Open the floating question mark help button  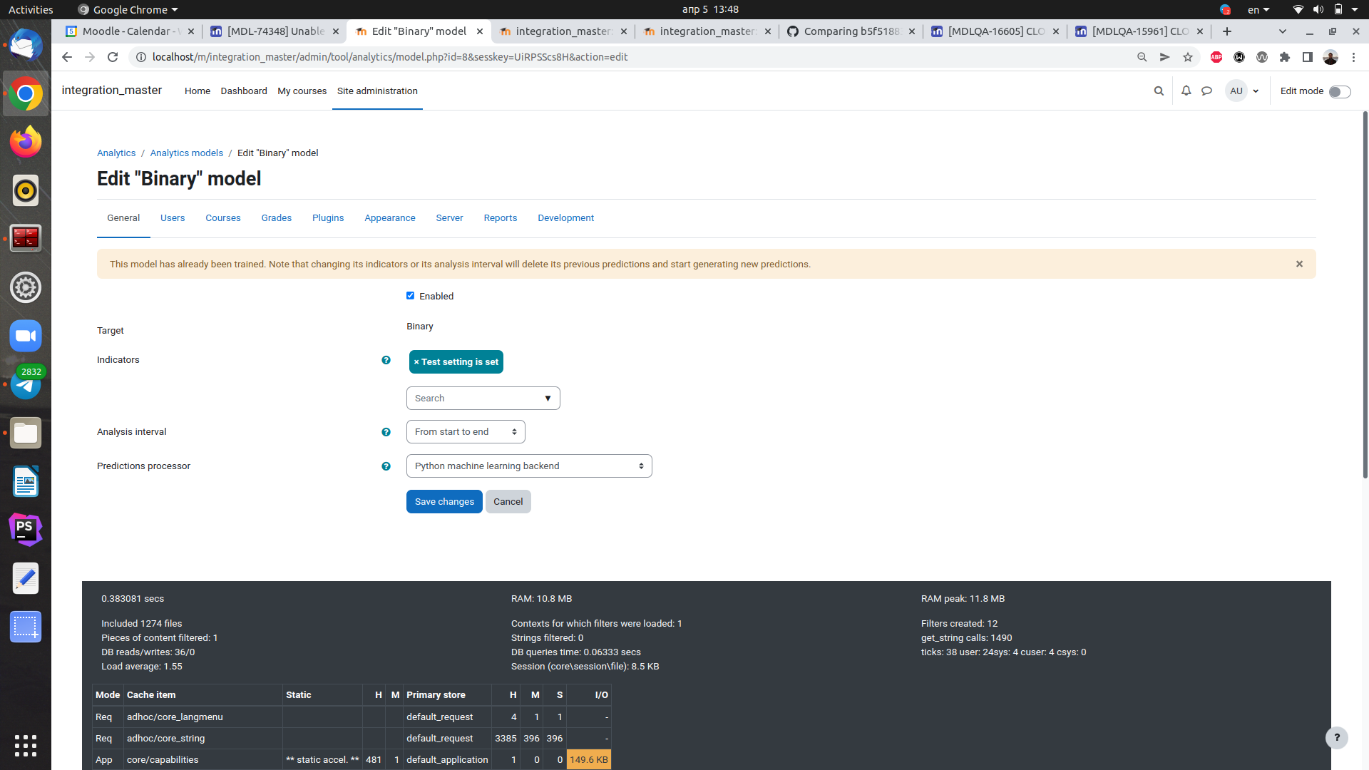tap(1337, 738)
